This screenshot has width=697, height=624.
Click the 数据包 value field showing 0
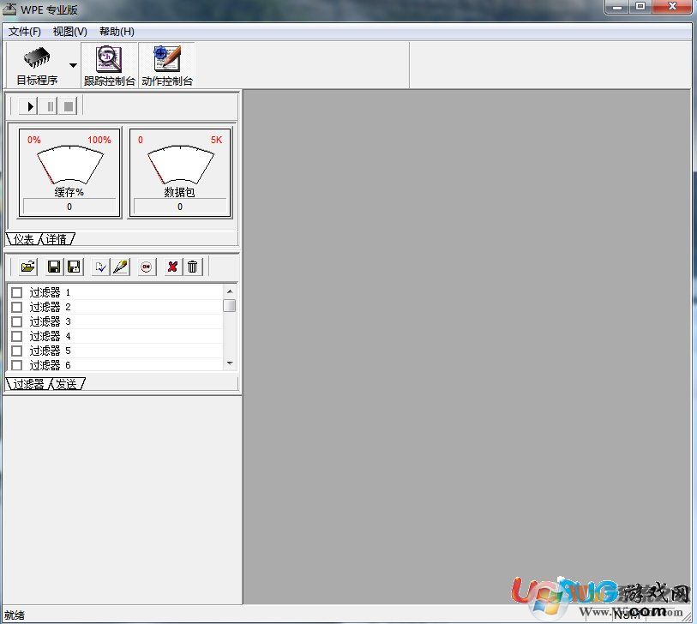coord(180,207)
